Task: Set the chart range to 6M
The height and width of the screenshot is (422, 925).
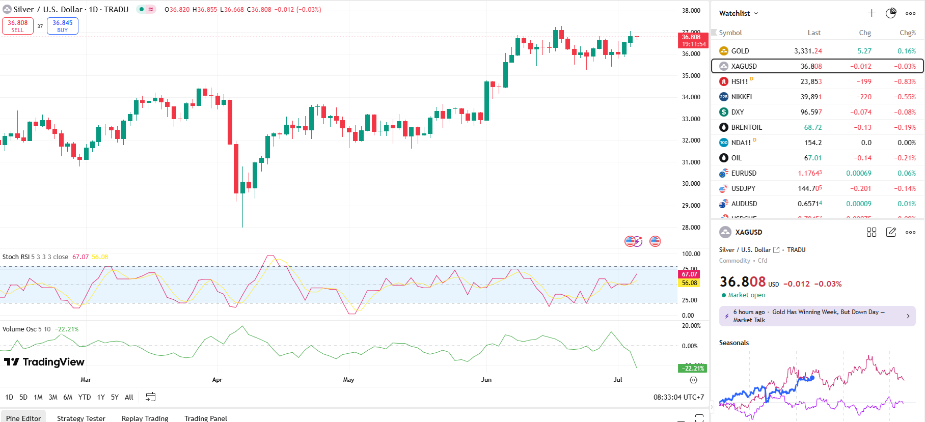Action: 68,397
